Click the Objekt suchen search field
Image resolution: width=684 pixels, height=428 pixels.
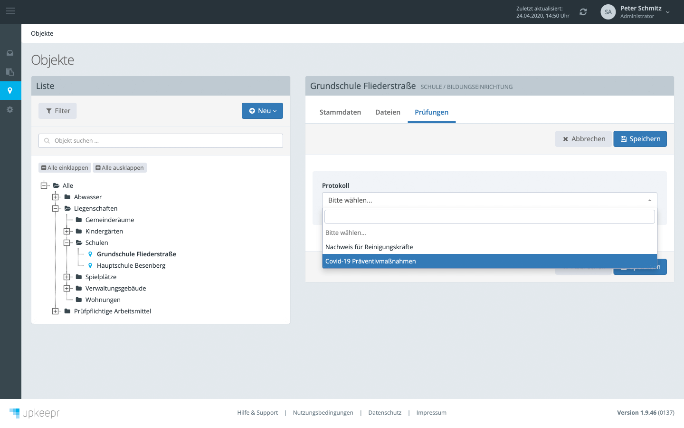coord(161,141)
